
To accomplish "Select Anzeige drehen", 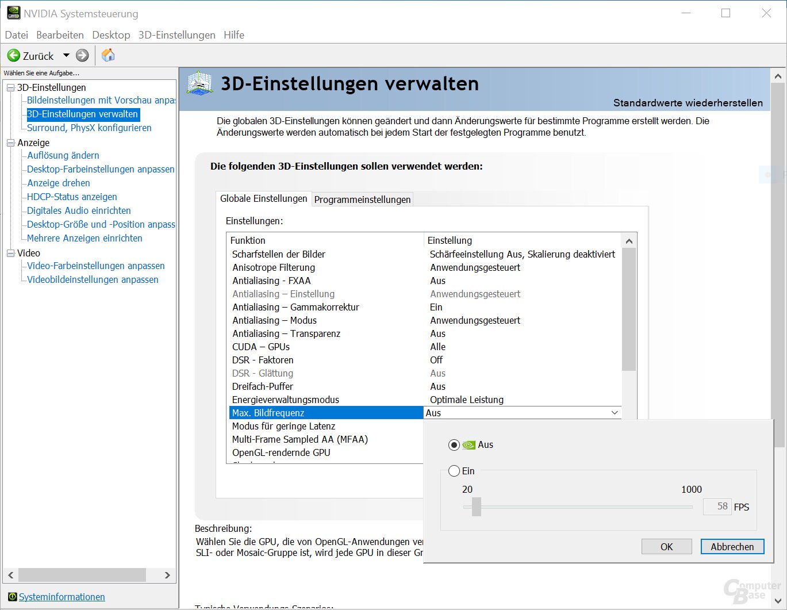I will click(59, 183).
